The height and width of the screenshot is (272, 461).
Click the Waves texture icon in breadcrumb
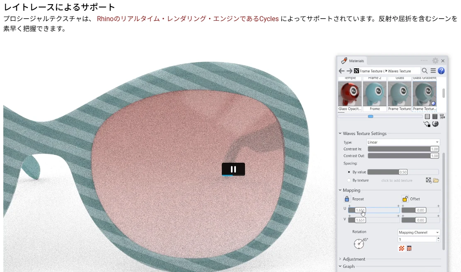(x=357, y=71)
